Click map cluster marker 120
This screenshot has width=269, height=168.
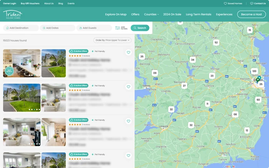point(254,71)
